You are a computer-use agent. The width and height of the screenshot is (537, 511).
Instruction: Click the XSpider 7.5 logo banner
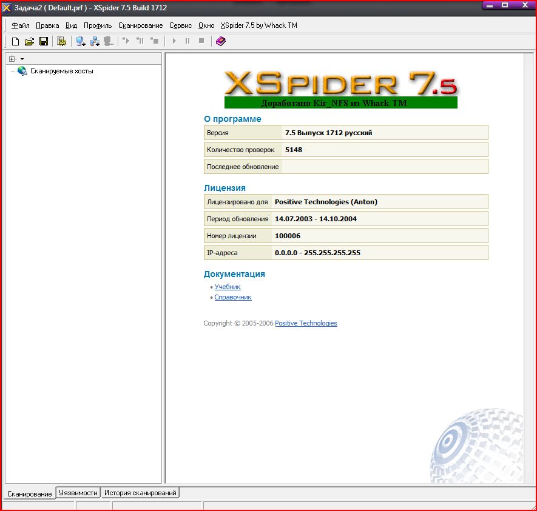341,83
